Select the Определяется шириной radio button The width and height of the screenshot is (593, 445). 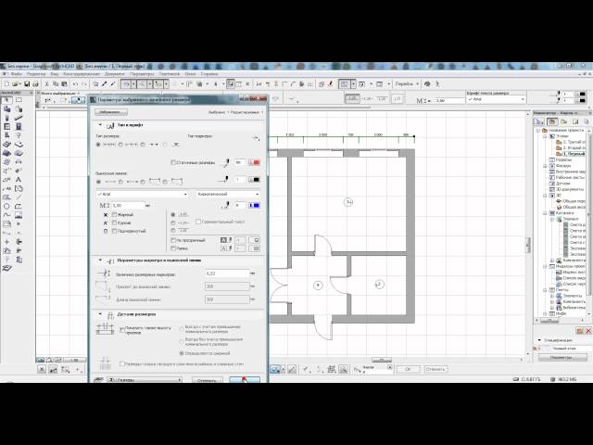(x=182, y=353)
